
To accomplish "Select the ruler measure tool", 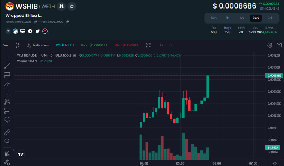I will click(x=7, y=132).
